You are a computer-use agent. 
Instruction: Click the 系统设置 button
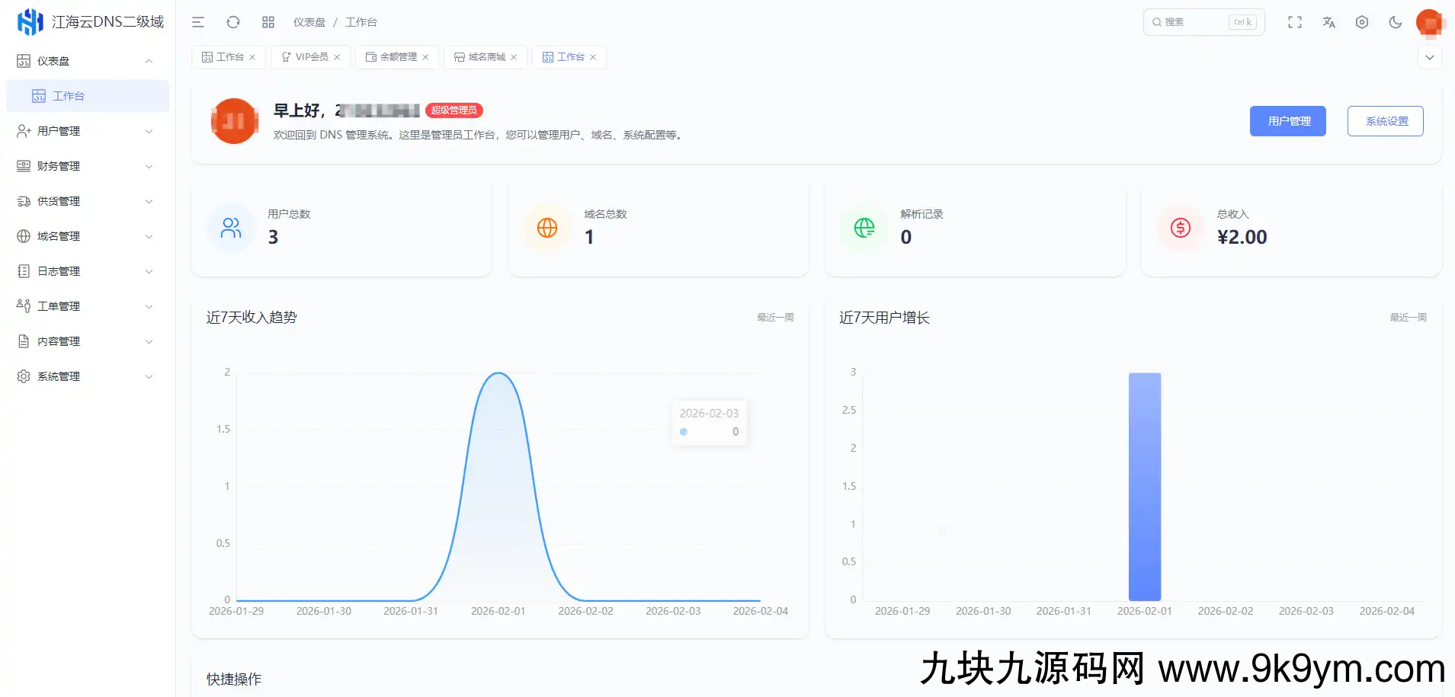tap(1385, 121)
